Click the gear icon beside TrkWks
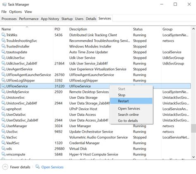This screenshot has height=174, width=196. (3, 35)
